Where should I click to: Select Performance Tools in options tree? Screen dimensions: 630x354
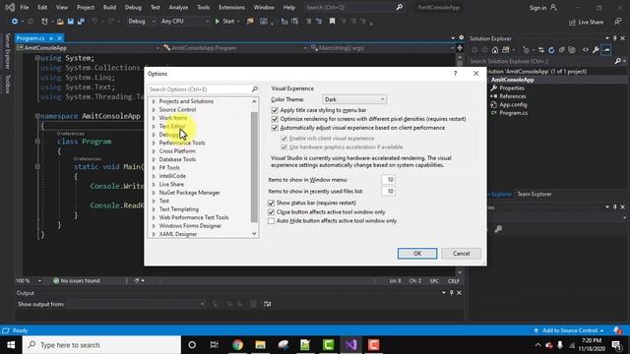click(182, 143)
